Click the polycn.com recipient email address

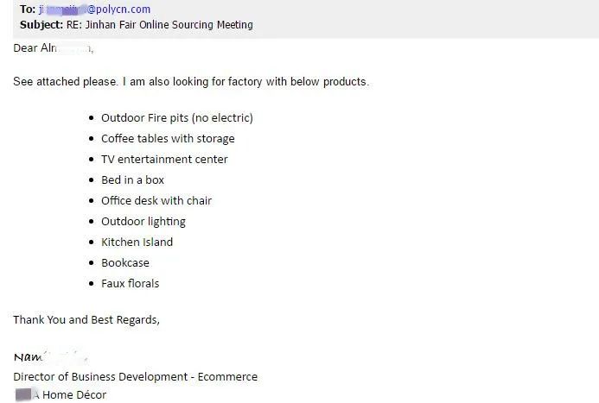[x=95, y=9]
